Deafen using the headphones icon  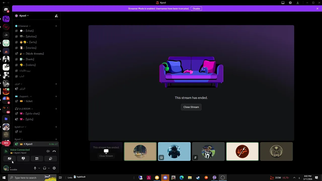coord(45,168)
